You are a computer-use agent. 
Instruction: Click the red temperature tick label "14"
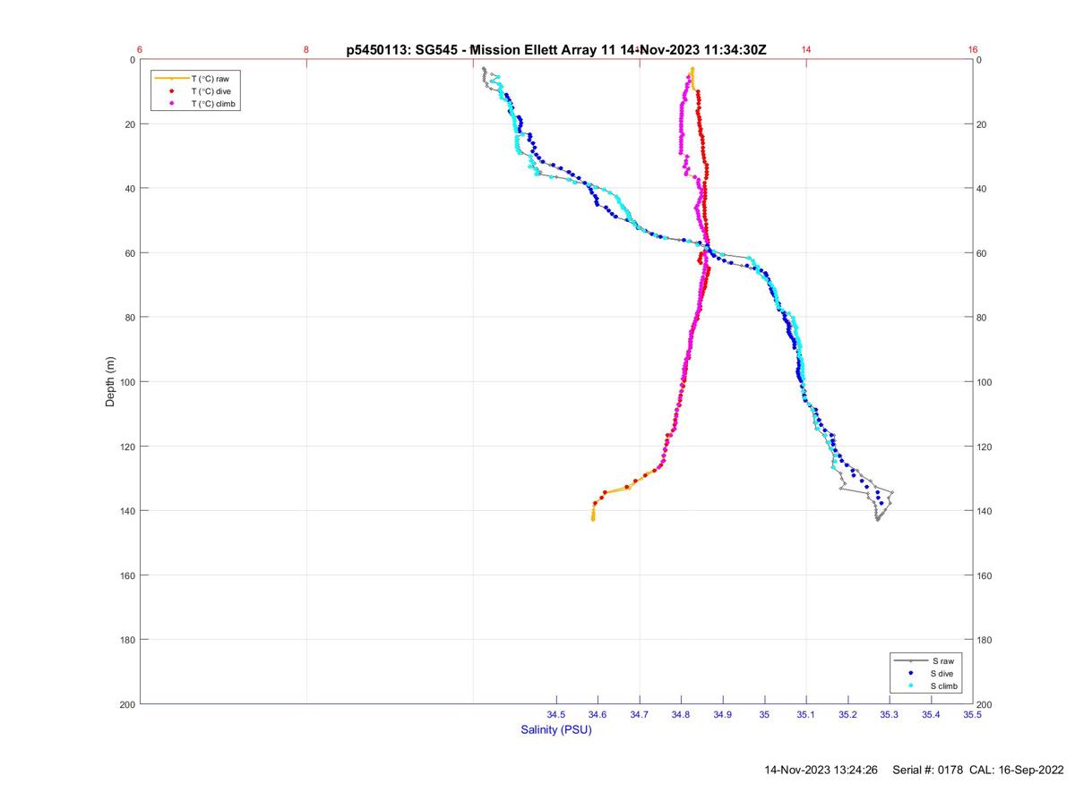click(806, 50)
